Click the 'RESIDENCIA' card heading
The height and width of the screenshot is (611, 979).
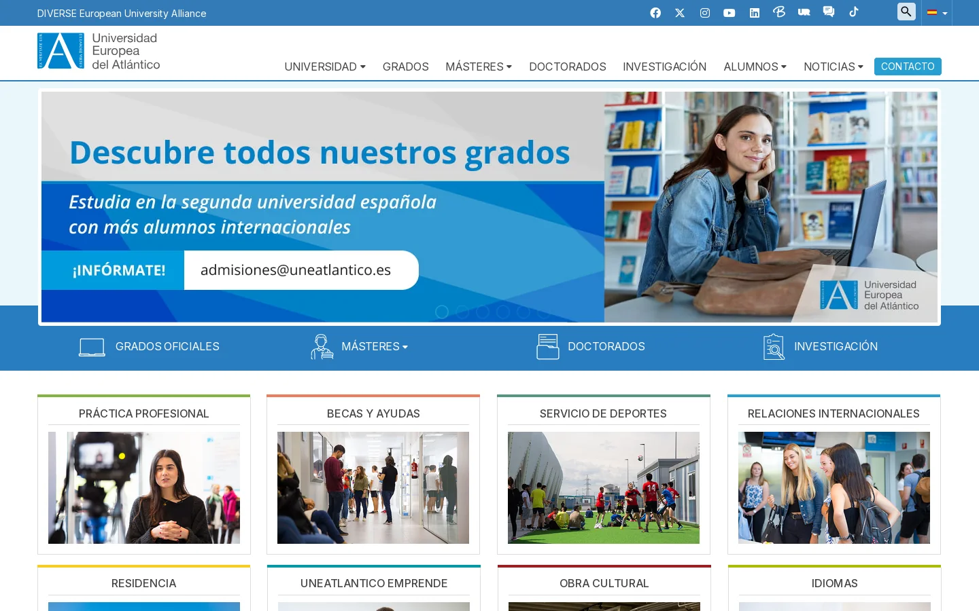[144, 583]
